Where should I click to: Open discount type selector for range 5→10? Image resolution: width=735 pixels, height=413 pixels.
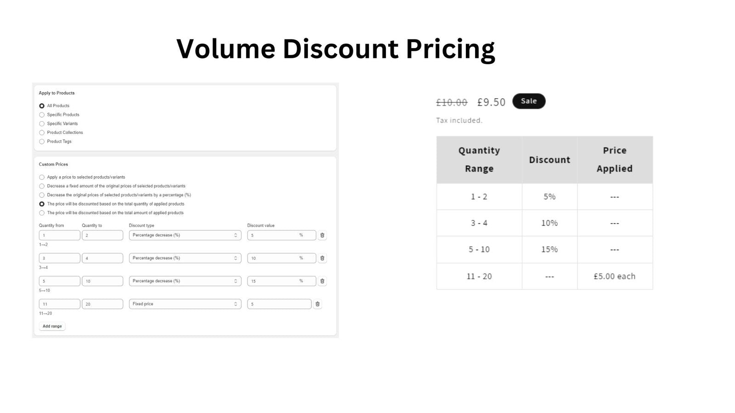click(185, 281)
